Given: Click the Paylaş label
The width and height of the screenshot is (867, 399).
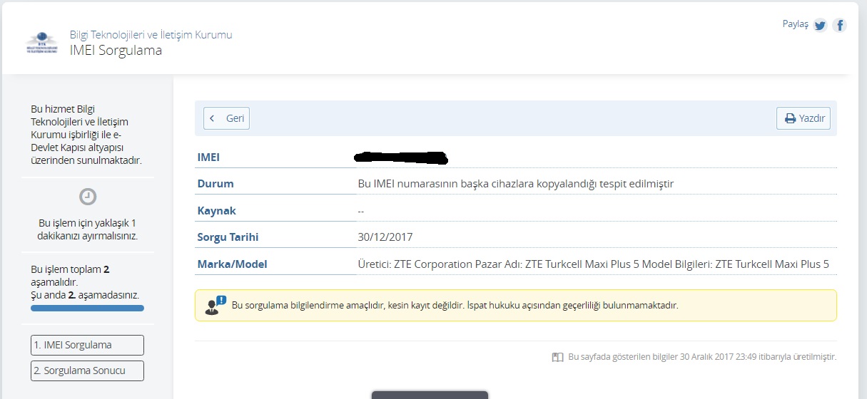Looking at the screenshot, I should (x=795, y=24).
